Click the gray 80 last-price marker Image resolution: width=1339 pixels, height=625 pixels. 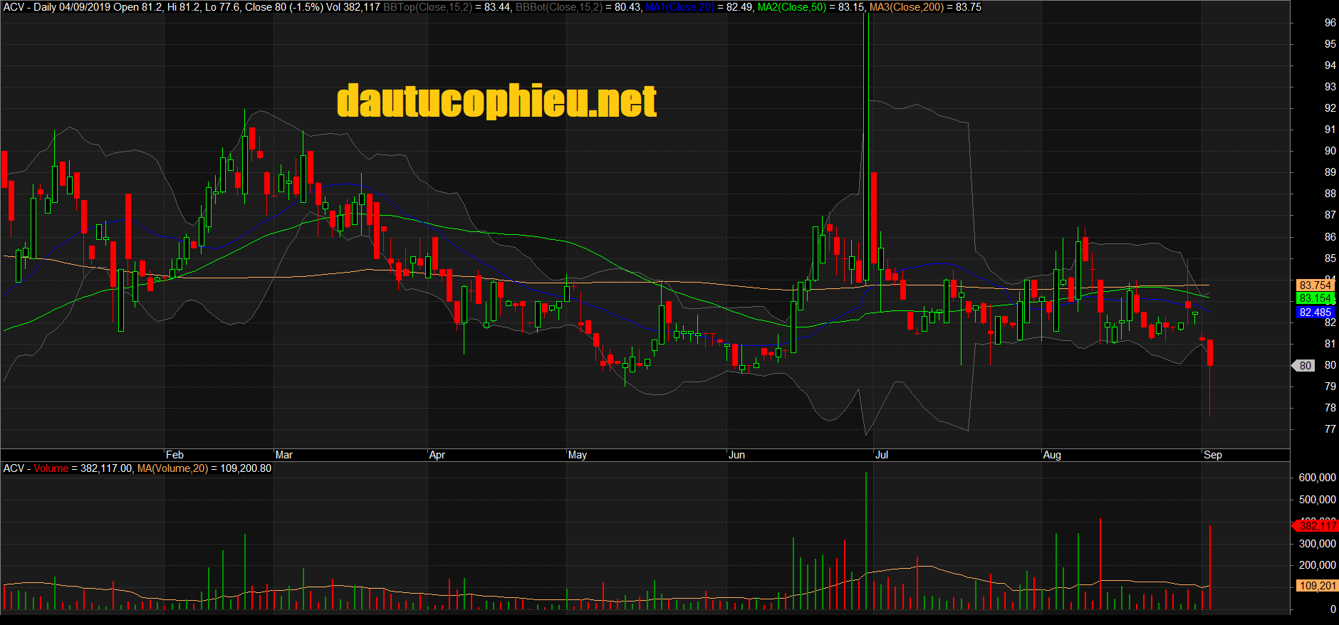pyautogui.click(x=1305, y=365)
